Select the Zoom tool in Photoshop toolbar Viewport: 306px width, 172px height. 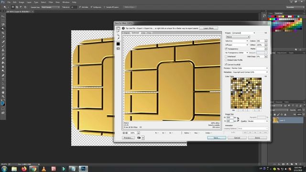pyautogui.click(x=3, y=97)
